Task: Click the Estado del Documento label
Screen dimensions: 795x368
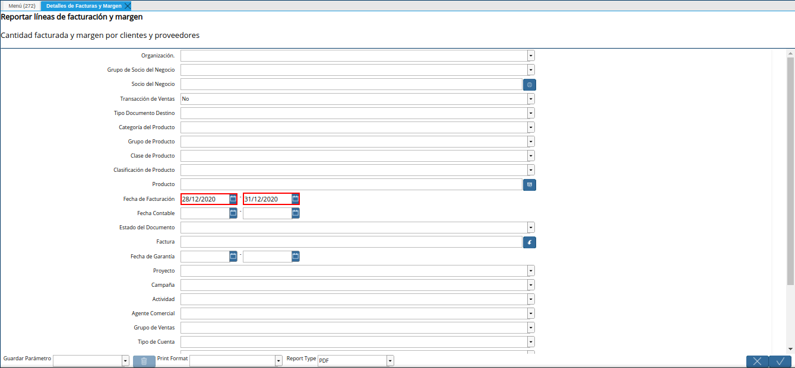Action: coord(147,228)
